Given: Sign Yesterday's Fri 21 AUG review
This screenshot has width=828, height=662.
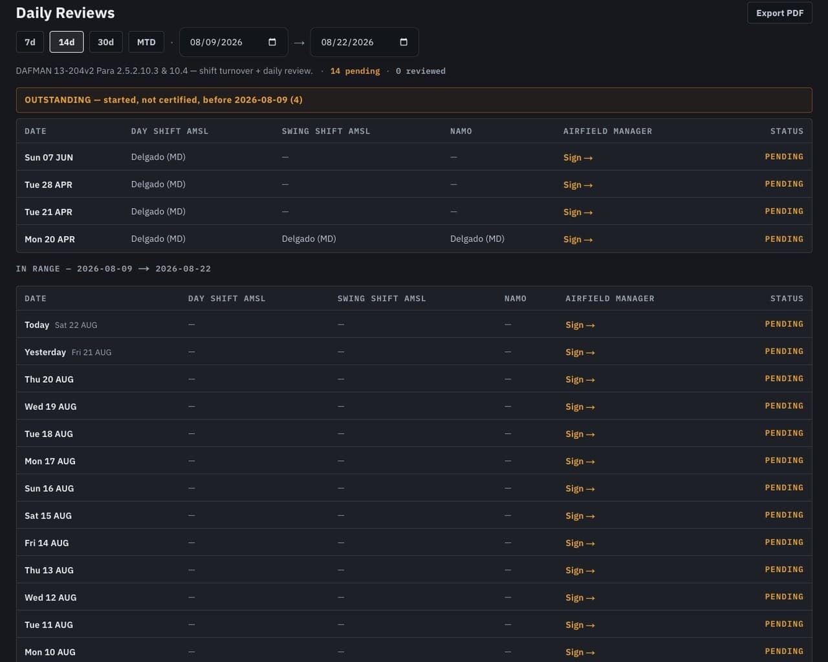Looking at the screenshot, I should pyautogui.click(x=580, y=352).
